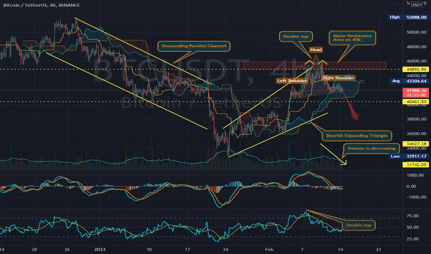Click the Head pattern label
Viewport: 431px width, 254px height.
pyautogui.click(x=316, y=50)
